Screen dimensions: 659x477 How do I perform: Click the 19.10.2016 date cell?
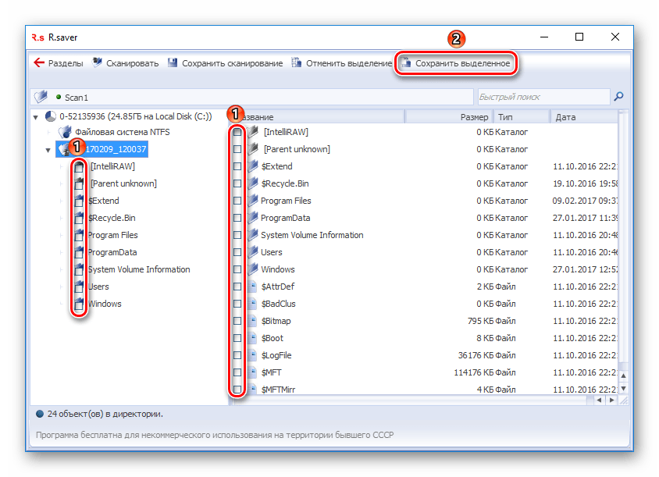click(x=585, y=183)
